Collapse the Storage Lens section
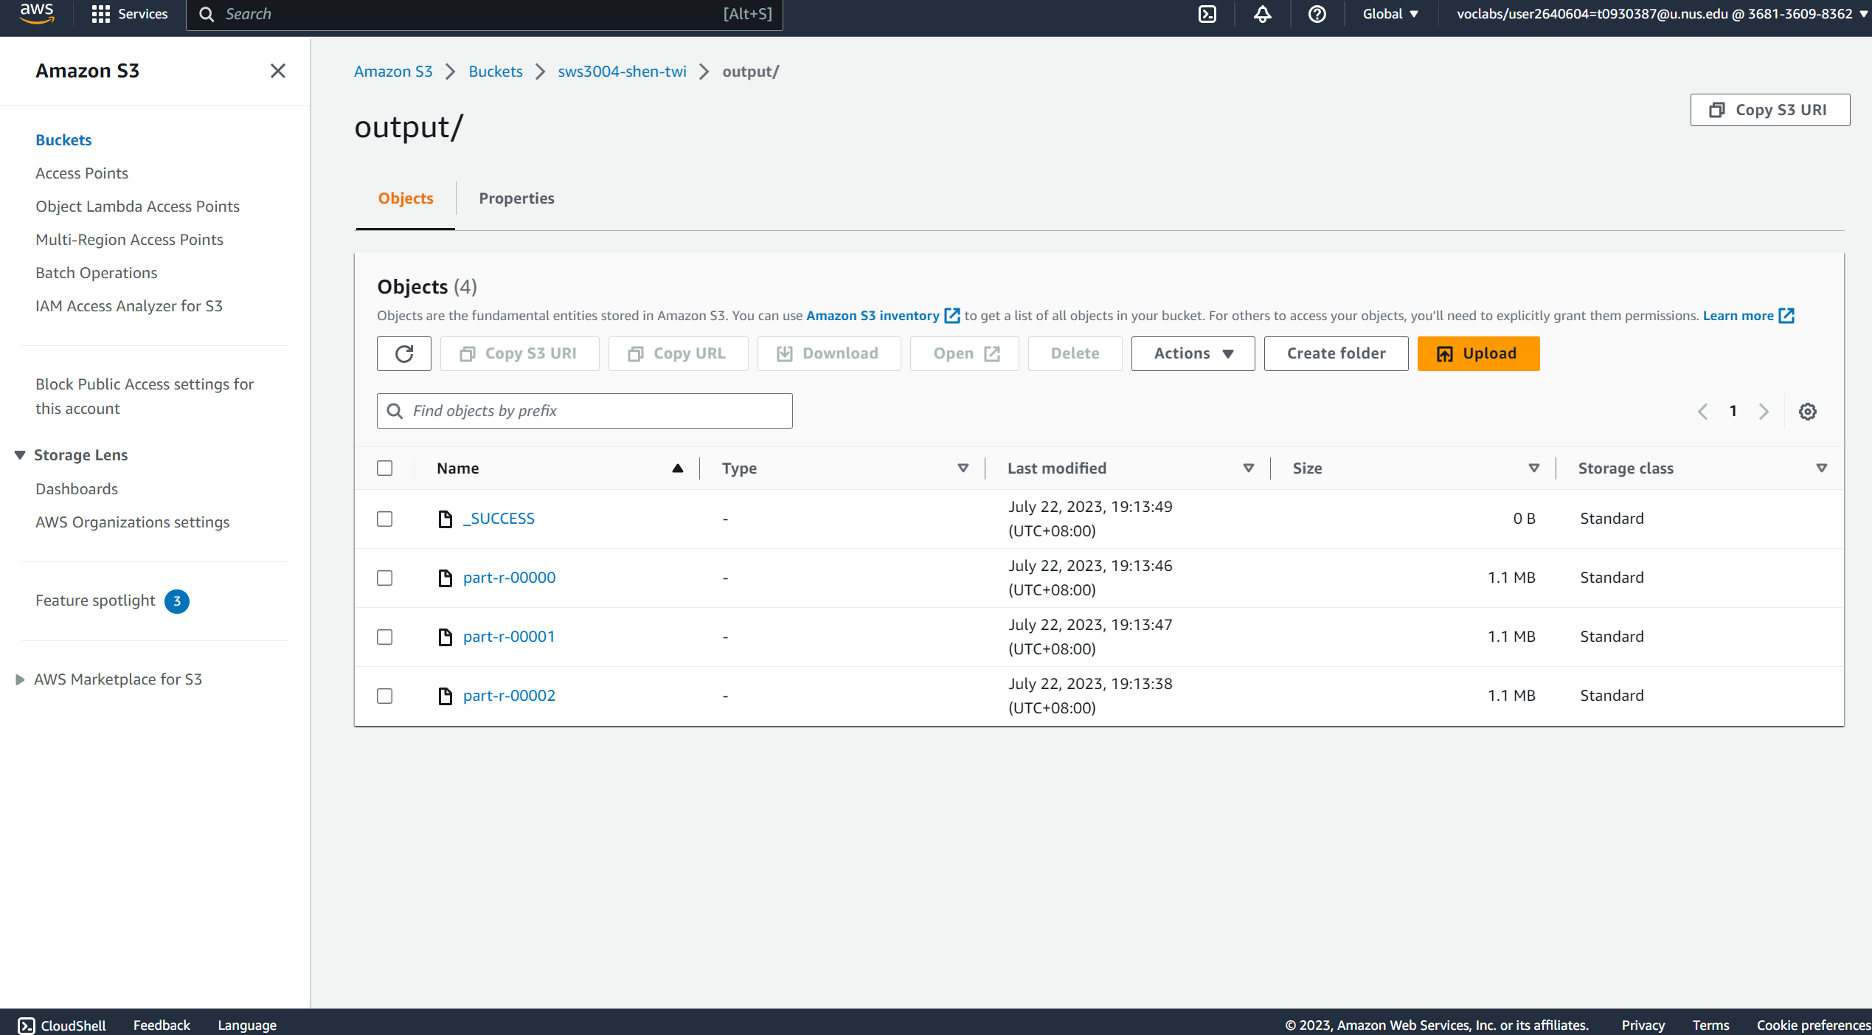1872x1035 pixels. pos(20,455)
